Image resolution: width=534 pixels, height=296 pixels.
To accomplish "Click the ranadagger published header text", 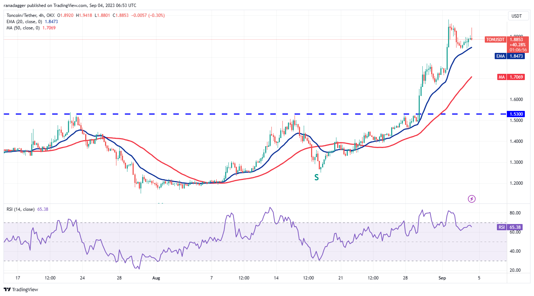I will point(70,6).
